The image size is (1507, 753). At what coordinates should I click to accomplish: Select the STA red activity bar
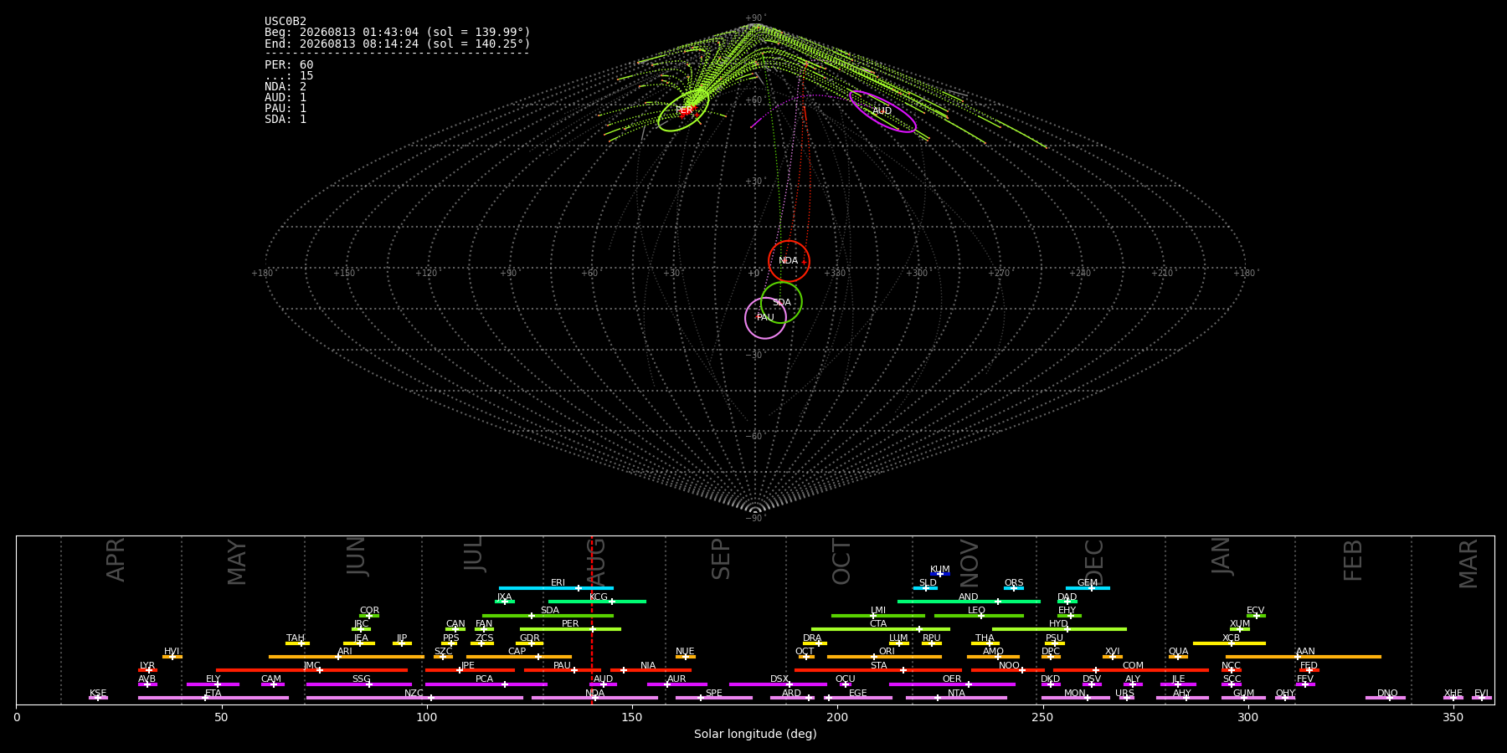[x=878, y=670]
